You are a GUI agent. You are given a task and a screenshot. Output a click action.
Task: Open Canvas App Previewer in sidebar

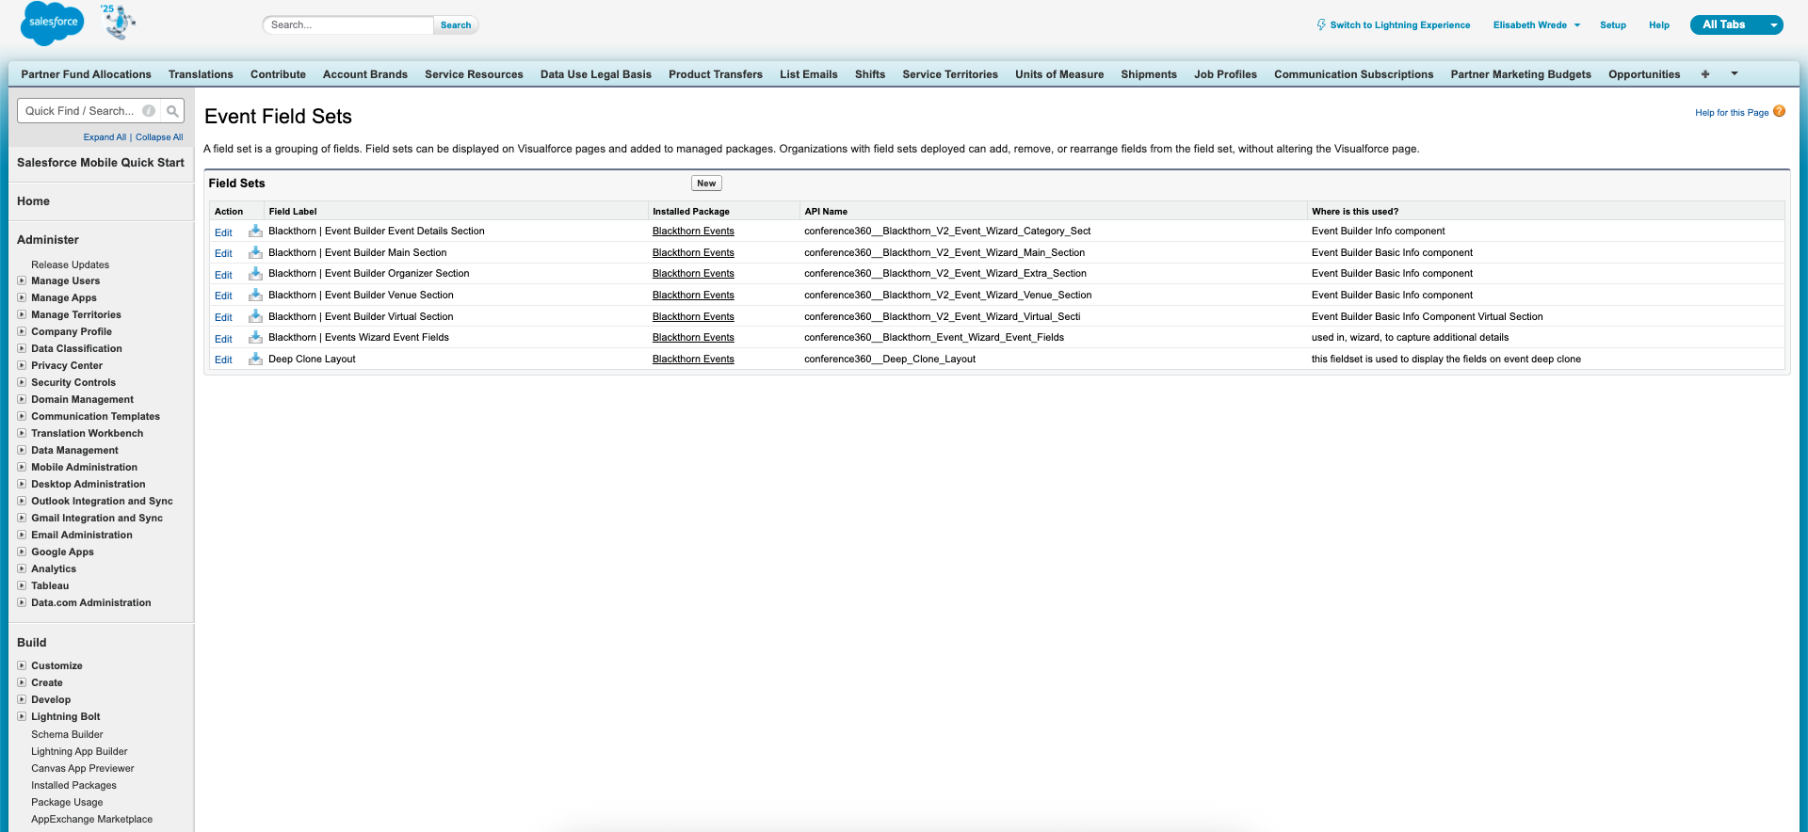coord(82,768)
